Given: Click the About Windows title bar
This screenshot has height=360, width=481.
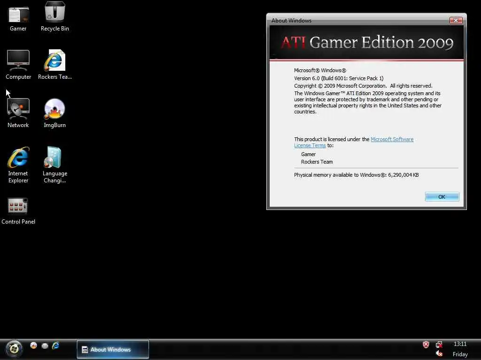Looking at the screenshot, I should [x=357, y=20].
